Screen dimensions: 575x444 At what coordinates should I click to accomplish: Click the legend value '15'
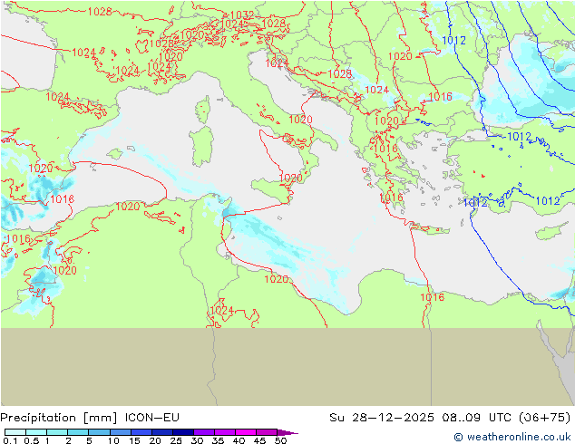pos(134,440)
